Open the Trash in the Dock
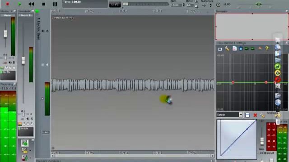The height and width of the screenshot is (162, 289). pos(278,121)
